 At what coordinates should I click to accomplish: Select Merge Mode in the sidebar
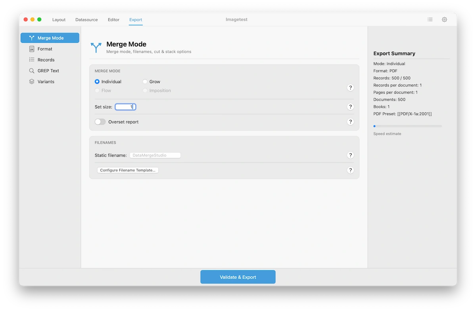[x=50, y=38]
